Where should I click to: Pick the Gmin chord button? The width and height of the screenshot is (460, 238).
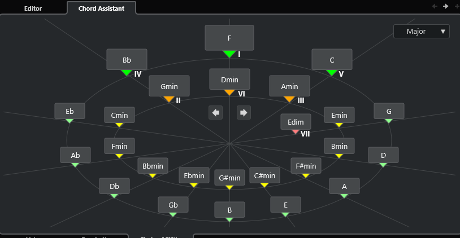(169, 86)
